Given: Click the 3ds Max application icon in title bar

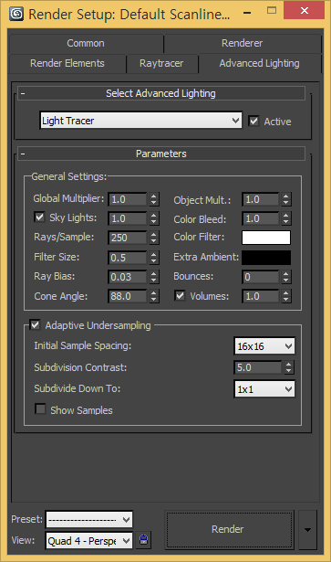Looking at the screenshot, I should 16,15.
